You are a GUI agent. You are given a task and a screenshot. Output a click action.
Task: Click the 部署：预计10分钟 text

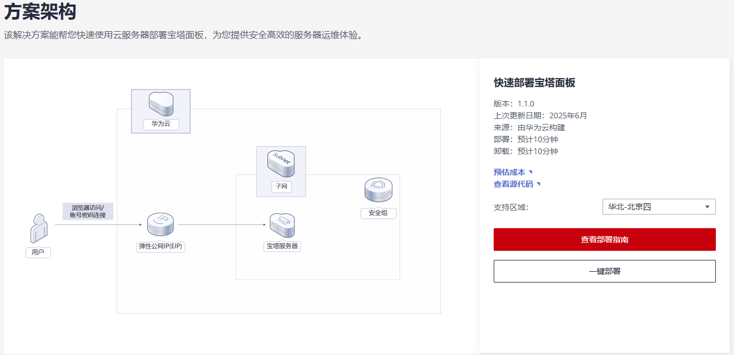526,139
